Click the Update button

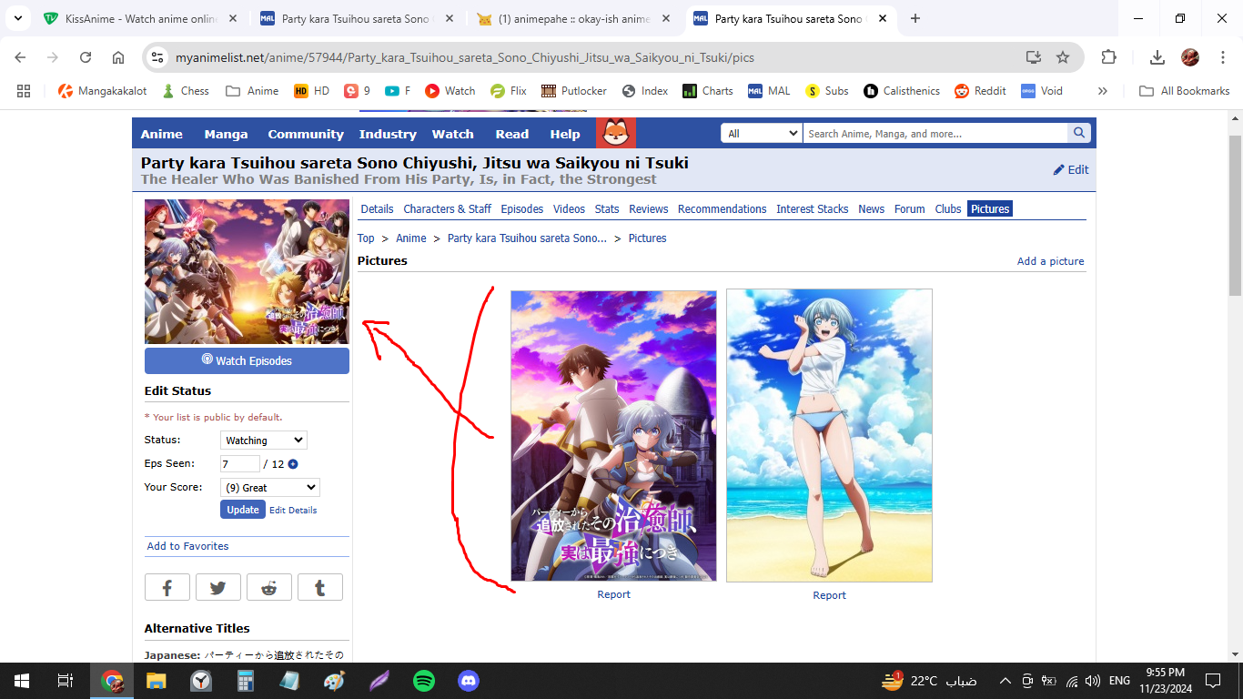pos(242,510)
